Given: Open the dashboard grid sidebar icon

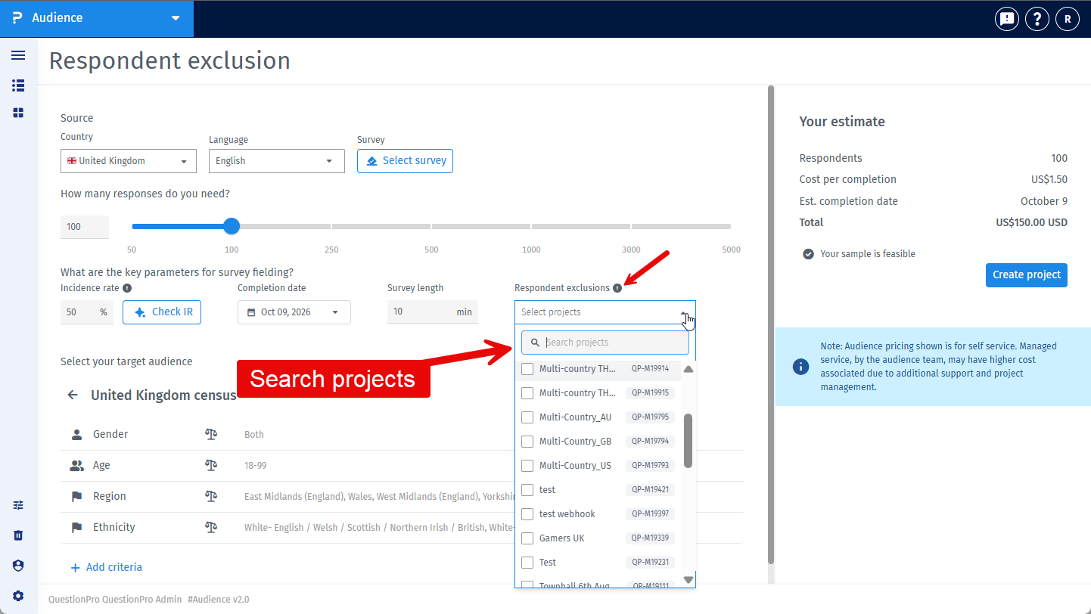Looking at the screenshot, I should [x=18, y=113].
